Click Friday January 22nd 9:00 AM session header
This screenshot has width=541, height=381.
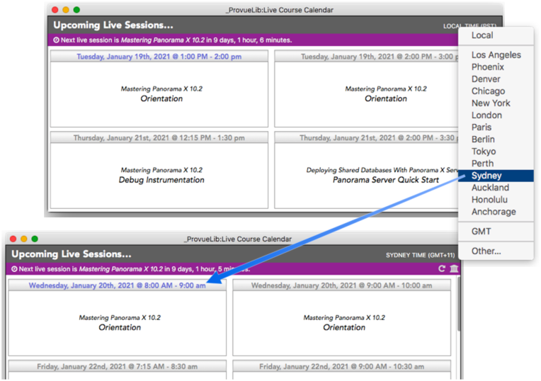pos(341,367)
